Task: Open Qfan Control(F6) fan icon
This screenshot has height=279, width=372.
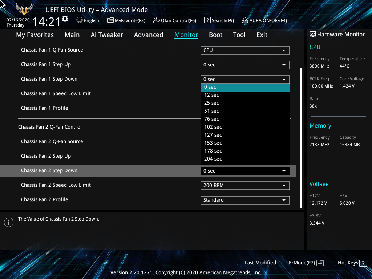Action: pos(156,20)
